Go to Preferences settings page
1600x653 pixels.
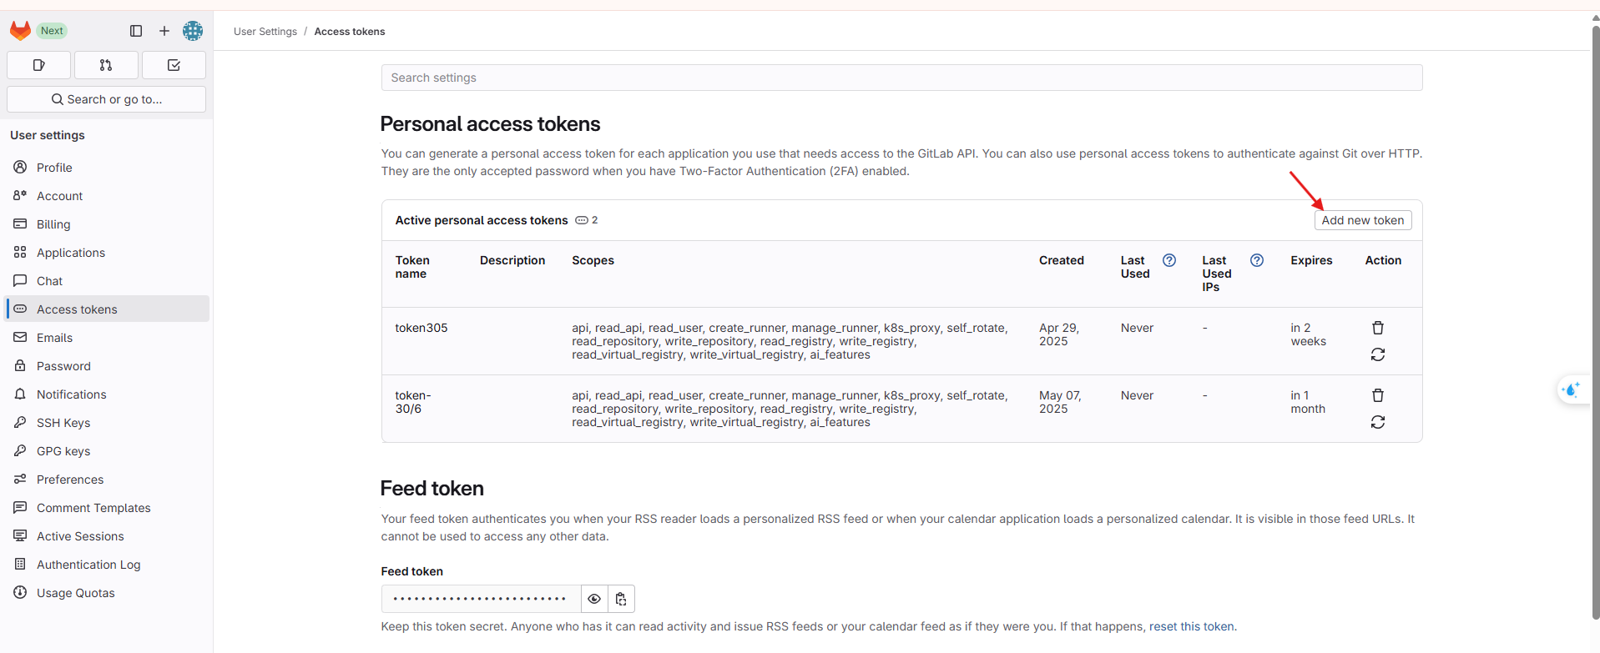(x=70, y=480)
